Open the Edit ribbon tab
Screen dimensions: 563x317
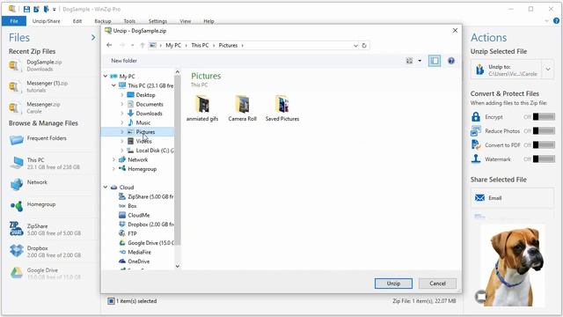77,21
